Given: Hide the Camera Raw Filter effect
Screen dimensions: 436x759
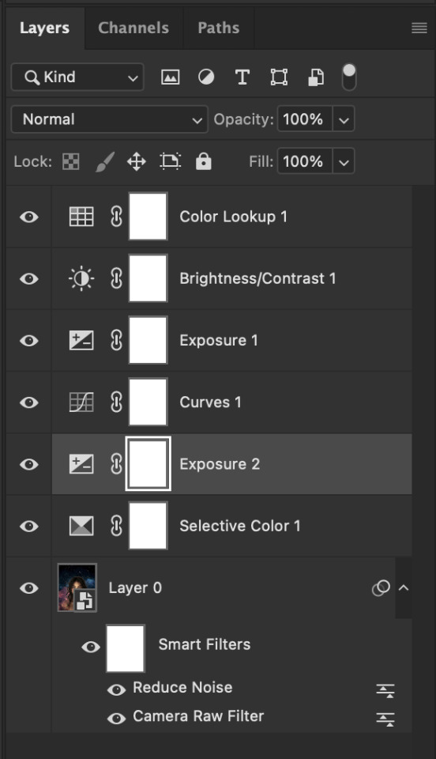Looking at the screenshot, I should click(x=116, y=719).
